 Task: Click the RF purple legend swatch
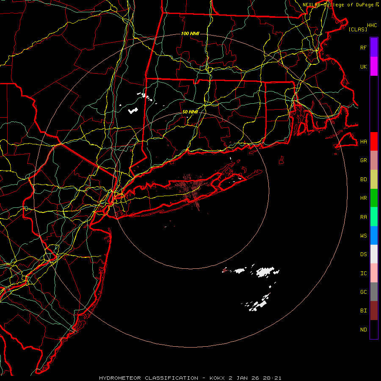(374, 47)
